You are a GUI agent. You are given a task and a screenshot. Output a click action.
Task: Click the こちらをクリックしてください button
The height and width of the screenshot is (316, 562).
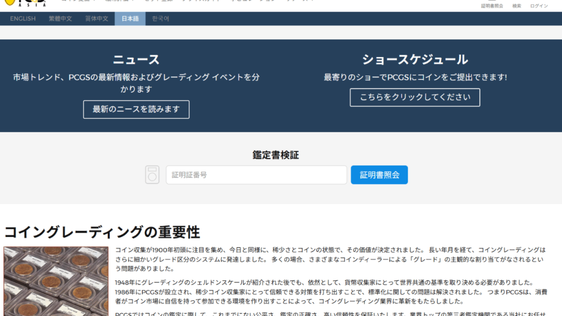pos(415,98)
